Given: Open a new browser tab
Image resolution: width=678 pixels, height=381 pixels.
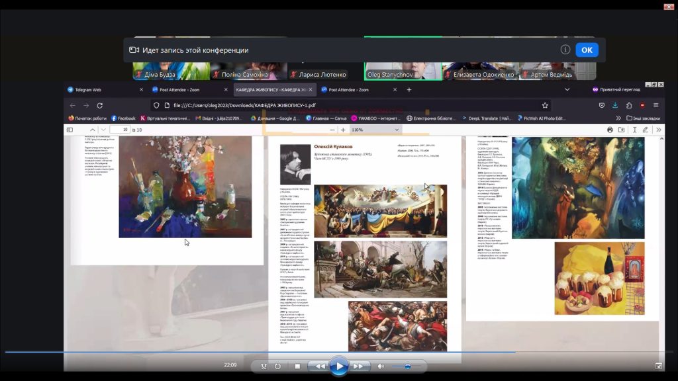Looking at the screenshot, I should [x=409, y=89].
